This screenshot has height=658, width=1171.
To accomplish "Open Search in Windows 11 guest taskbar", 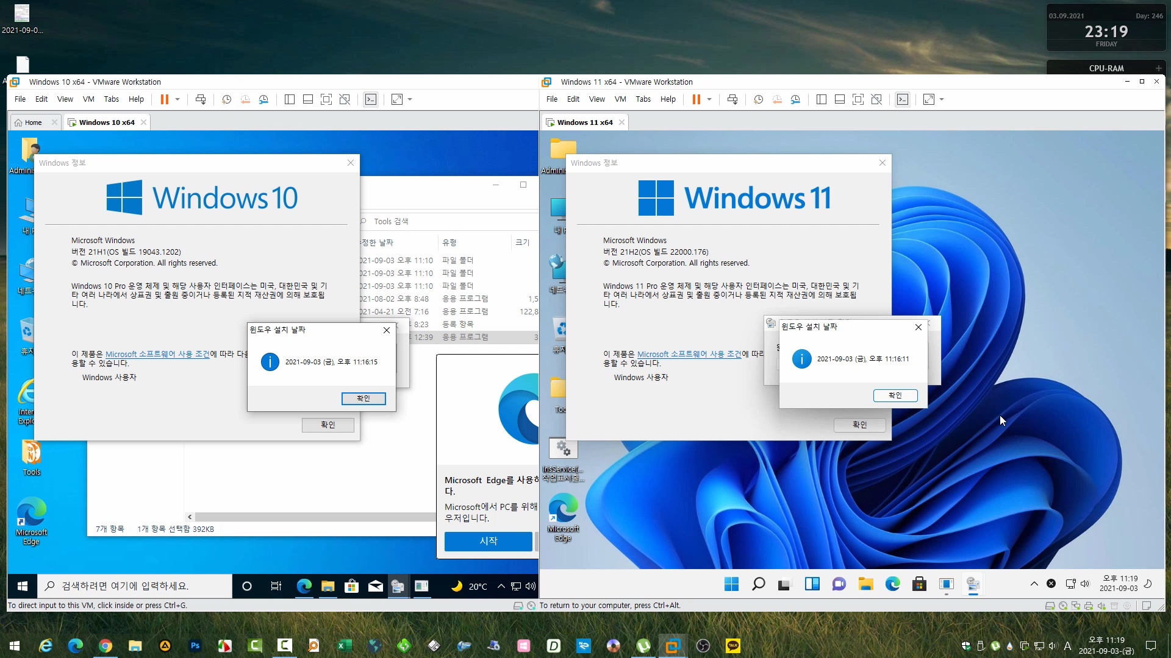I will (758, 584).
